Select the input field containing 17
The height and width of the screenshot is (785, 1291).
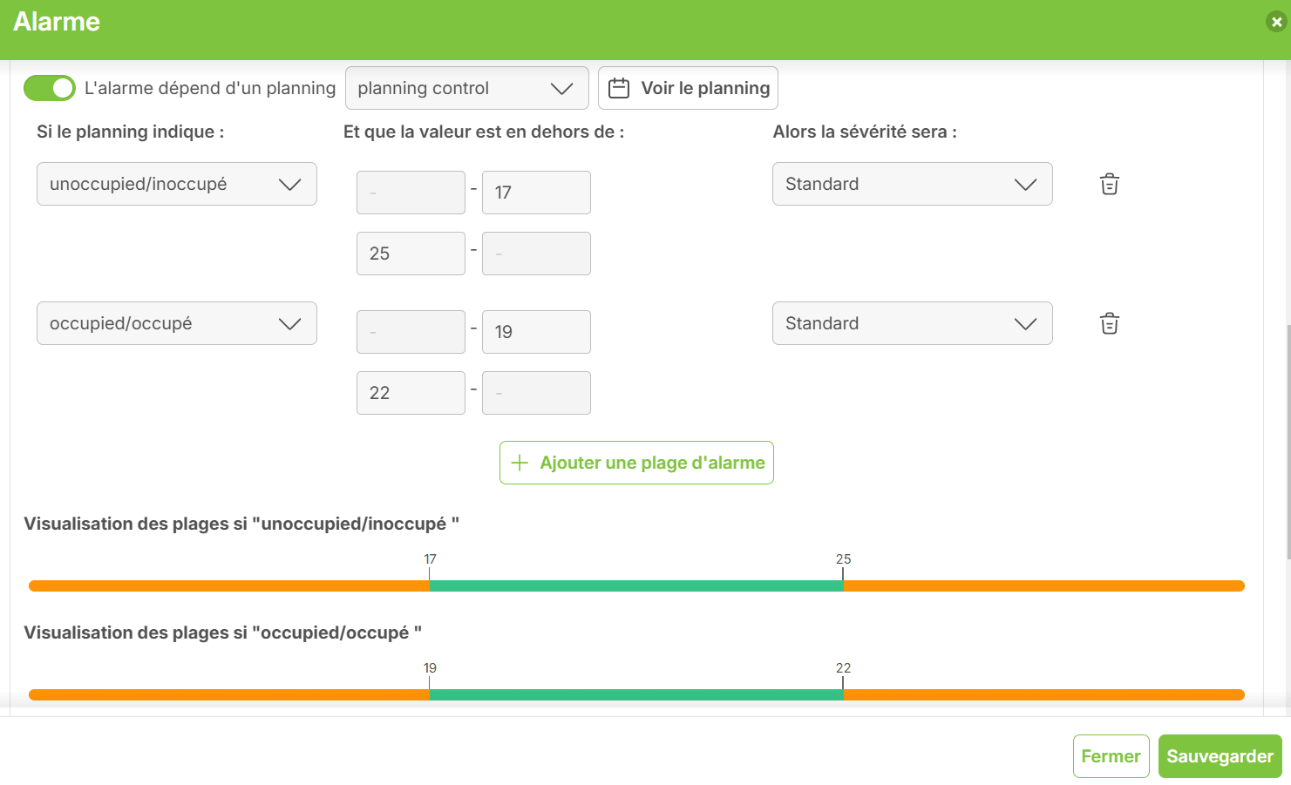tap(536, 192)
